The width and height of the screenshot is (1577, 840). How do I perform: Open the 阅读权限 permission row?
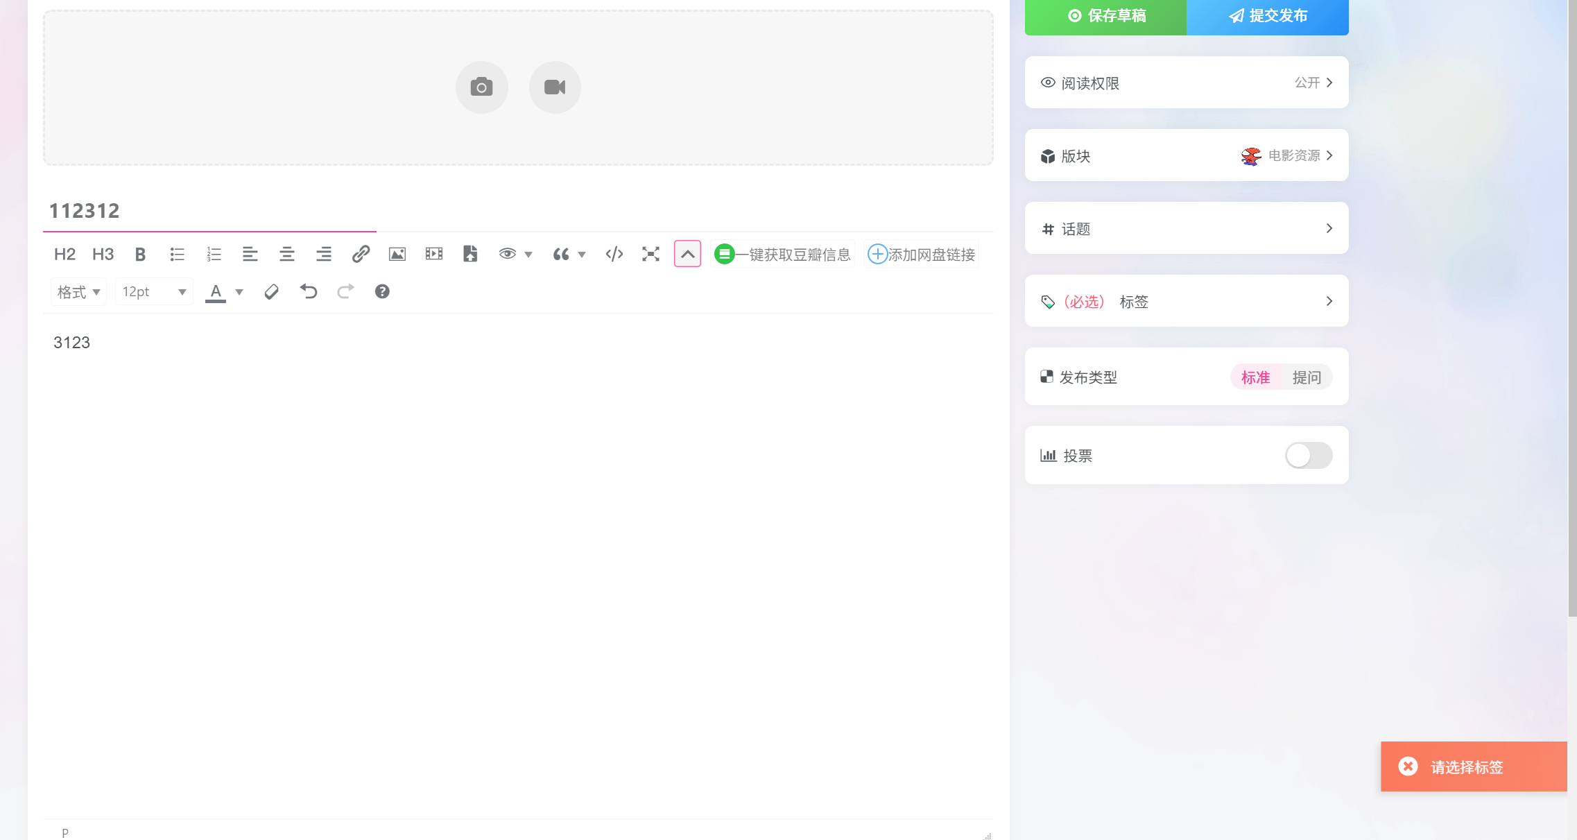click(x=1187, y=83)
